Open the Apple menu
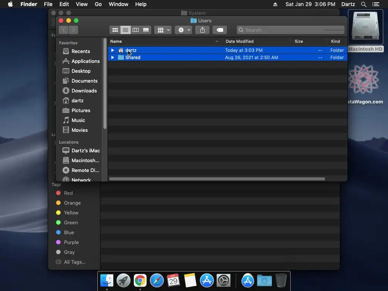388x291 pixels. tap(10, 4)
